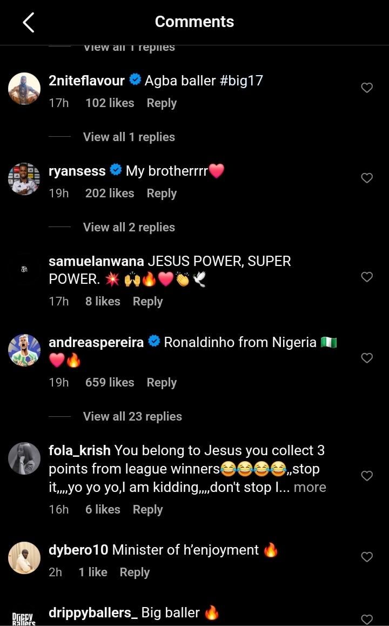Like samuelanwana's JESUS POWER comment
389x626 pixels.
coord(367,277)
